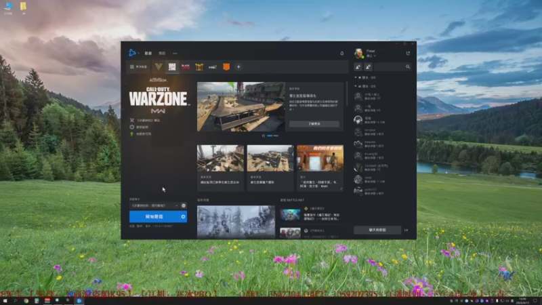
Task: Select the seventh friend in the list
Action: tap(382, 167)
